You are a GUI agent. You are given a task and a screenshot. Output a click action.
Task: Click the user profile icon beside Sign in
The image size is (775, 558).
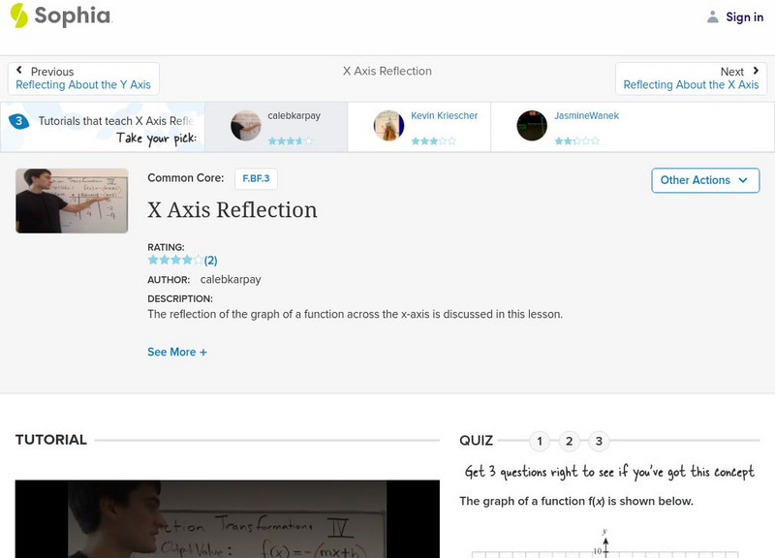coord(713,16)
